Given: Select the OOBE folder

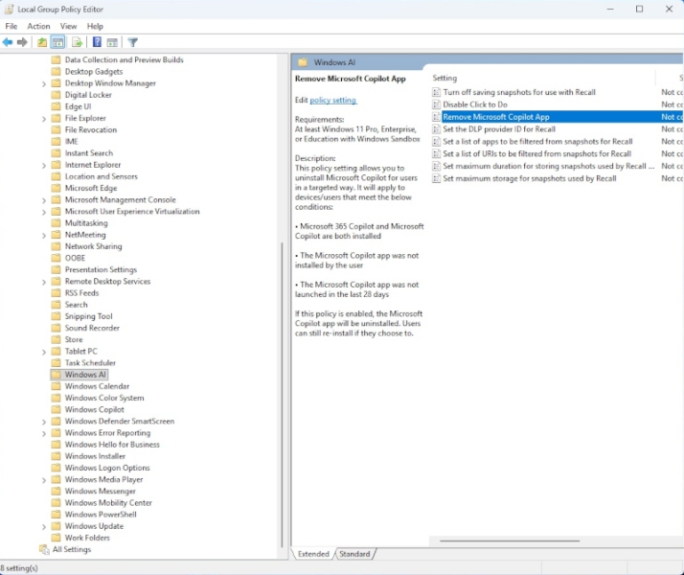Looking at the screenshot, I should (75, 258).
